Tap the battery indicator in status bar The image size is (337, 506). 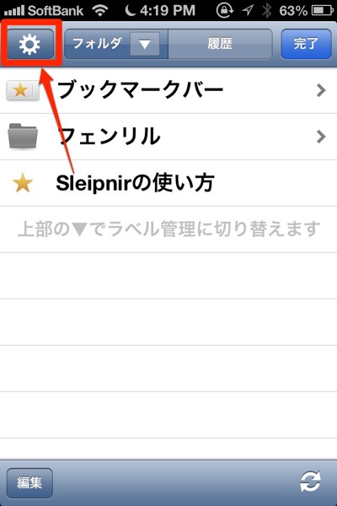click(322, 11)
